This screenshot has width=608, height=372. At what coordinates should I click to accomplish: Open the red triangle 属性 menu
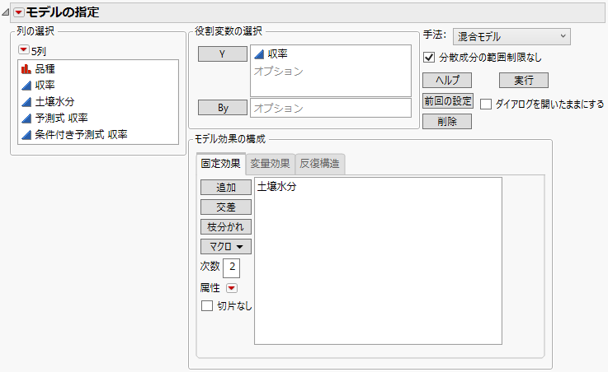[x=232, y=288]
